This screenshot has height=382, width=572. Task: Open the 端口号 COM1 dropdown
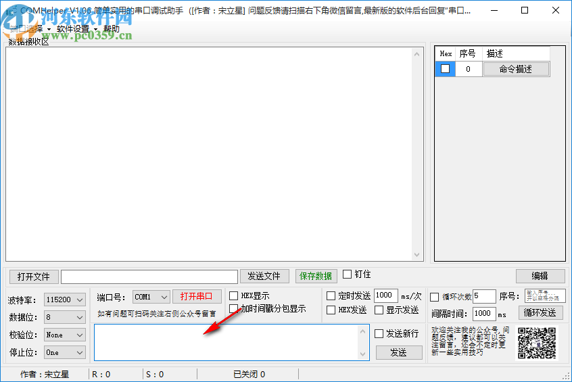pos(151,297)
